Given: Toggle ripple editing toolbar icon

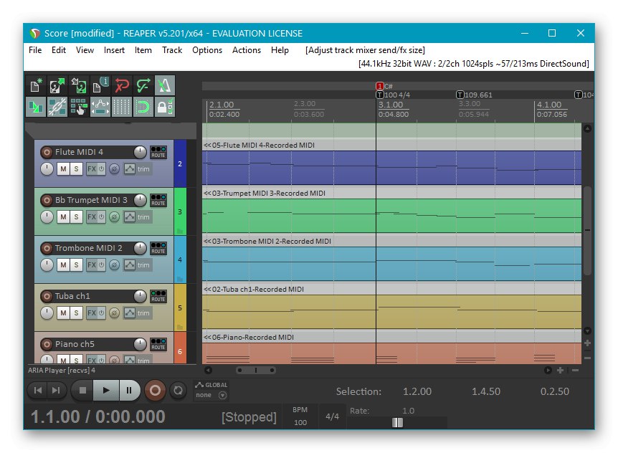Looking at the screenshot, I should 79,107.
